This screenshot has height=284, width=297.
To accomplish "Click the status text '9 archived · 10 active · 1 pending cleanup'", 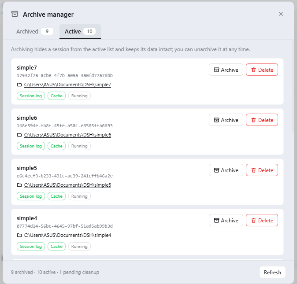I will coord(55,272).
